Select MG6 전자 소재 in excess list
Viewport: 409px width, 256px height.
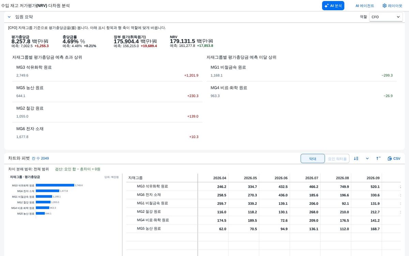click(107, 133)
